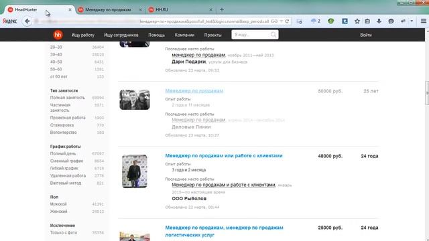
Task: Click the page share icon near address bar
Action: [x=300, y=21]
